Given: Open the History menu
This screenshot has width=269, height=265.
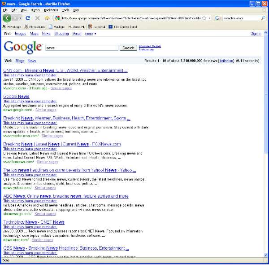Looking at the screenshot, I should coord(35,10).
